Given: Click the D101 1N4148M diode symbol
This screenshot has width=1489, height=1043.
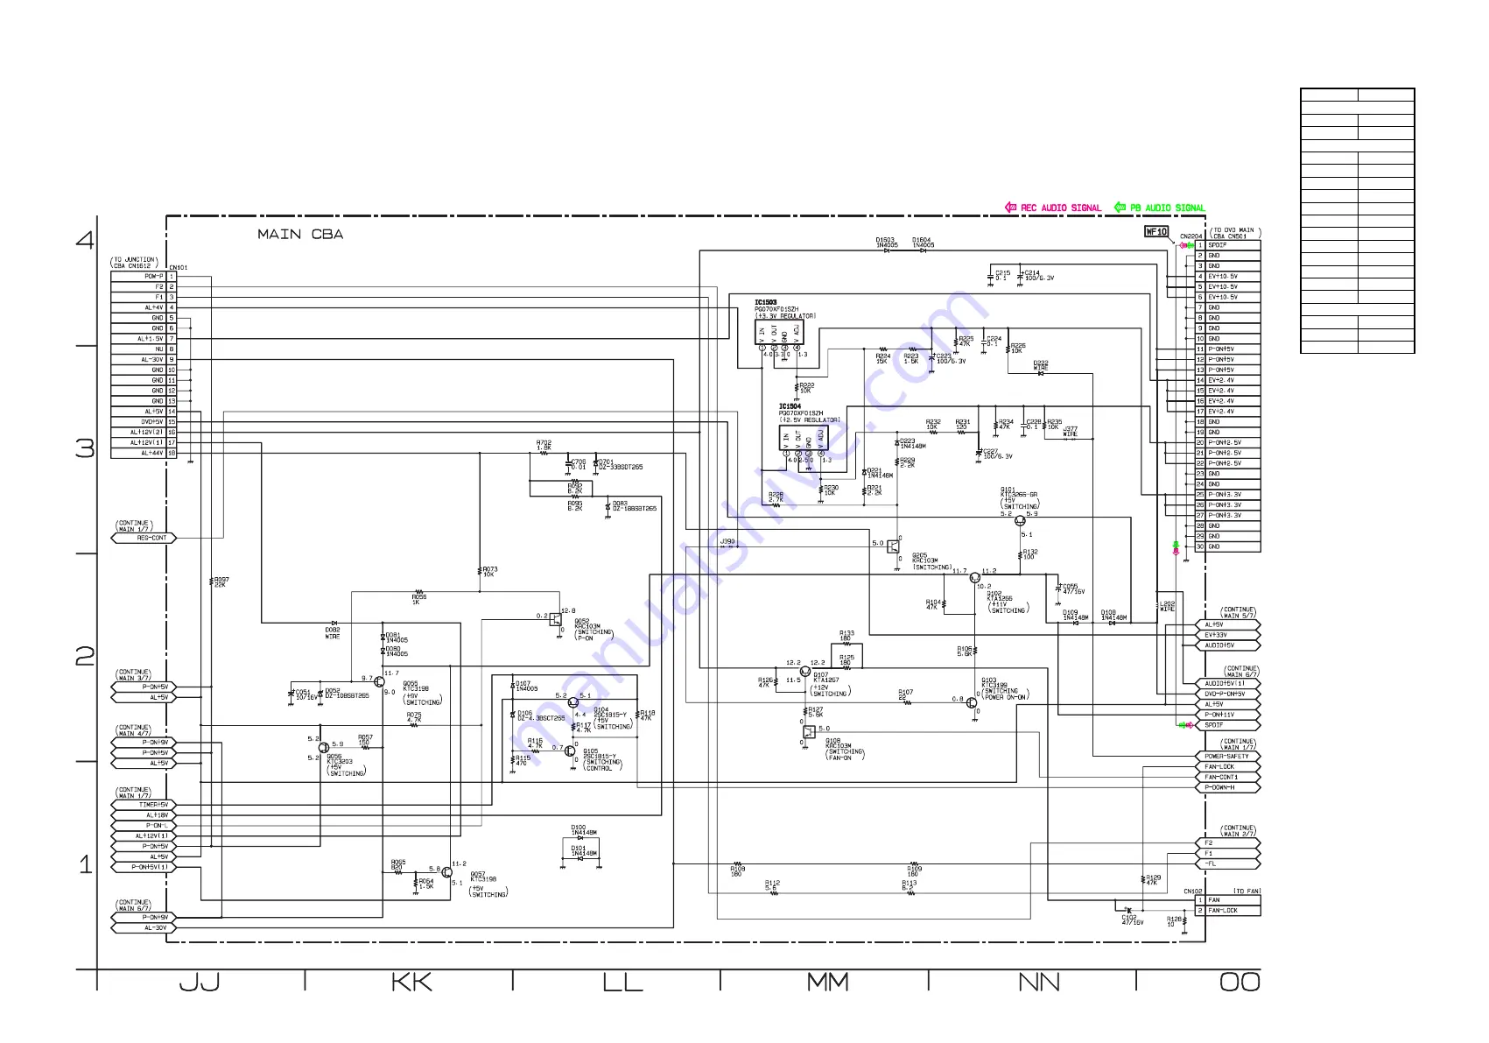Looking at the screenshot, I should (581, 859).
